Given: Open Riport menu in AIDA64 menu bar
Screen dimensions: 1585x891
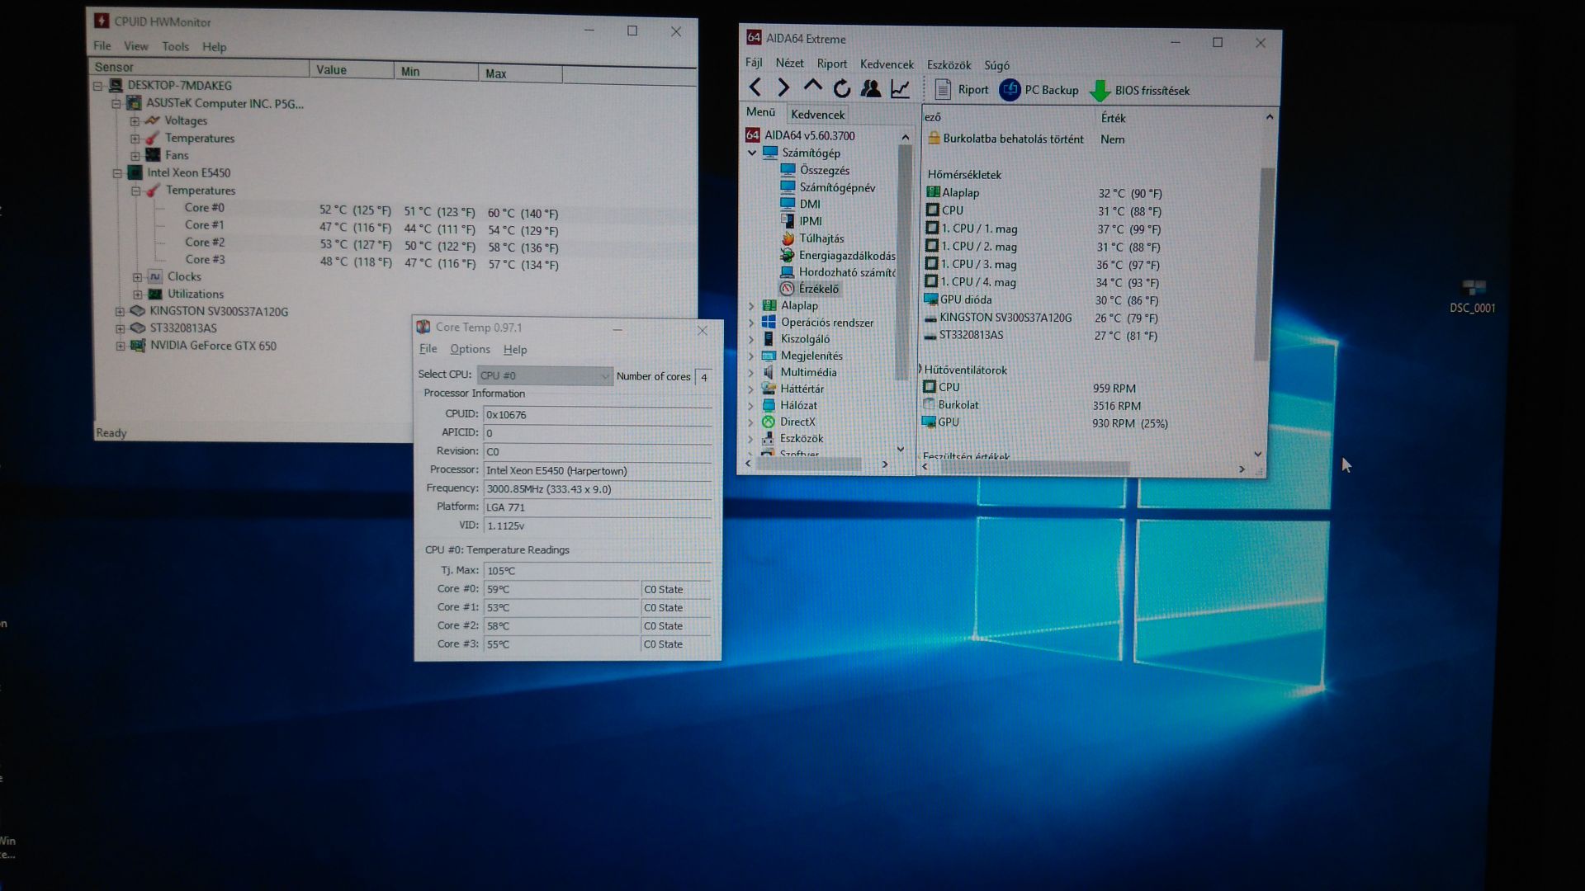Looking at the screenshot, I should click(831, 64).
